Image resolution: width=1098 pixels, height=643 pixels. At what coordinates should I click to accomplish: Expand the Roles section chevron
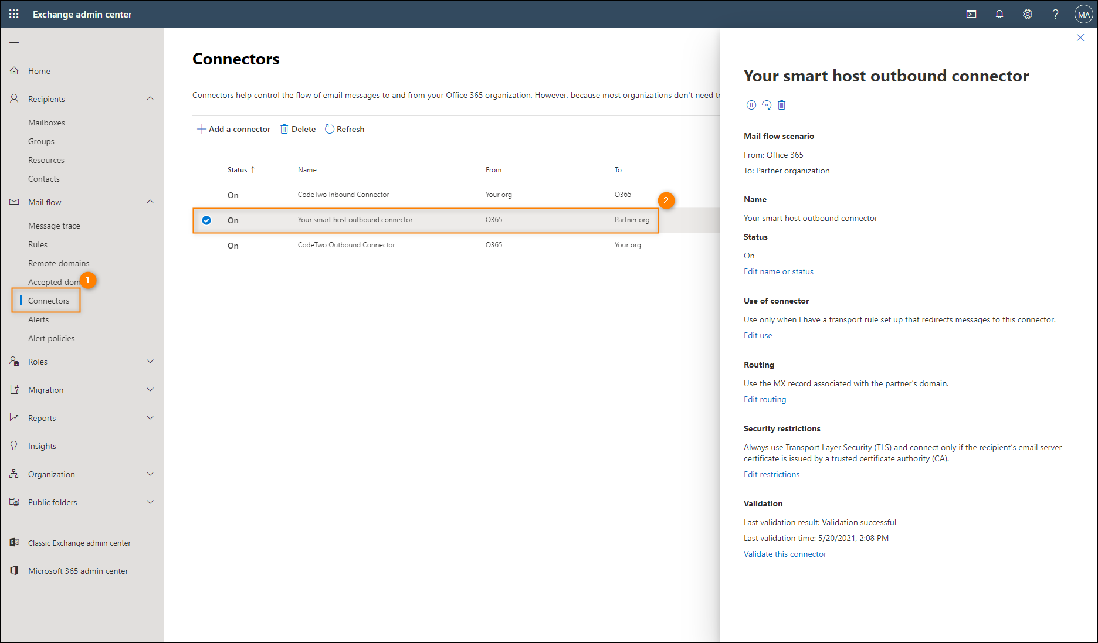coord(150,362)
